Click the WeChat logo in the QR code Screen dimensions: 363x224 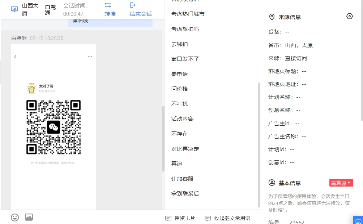54,127
